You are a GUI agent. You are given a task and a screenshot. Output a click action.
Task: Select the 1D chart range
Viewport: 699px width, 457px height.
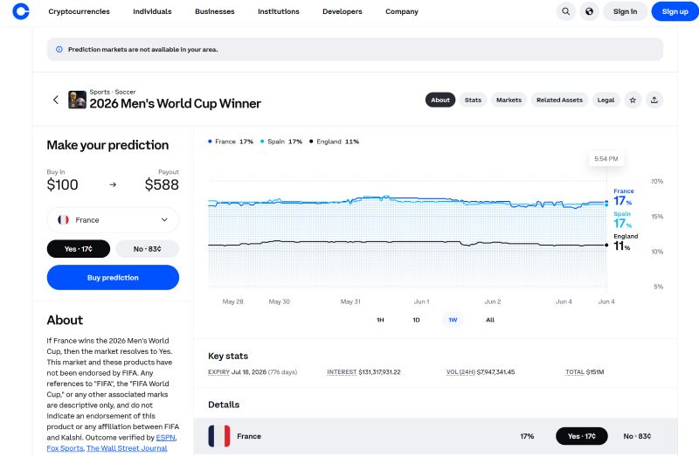[416, 320]
